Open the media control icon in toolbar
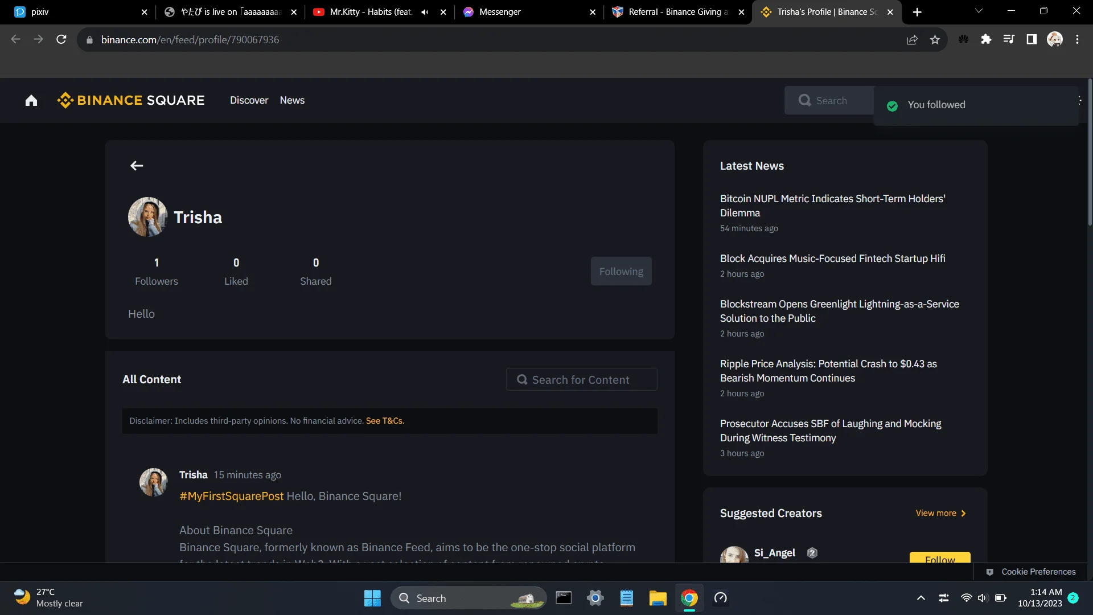Screen dimensions: 1093x615 point(1009,39)
